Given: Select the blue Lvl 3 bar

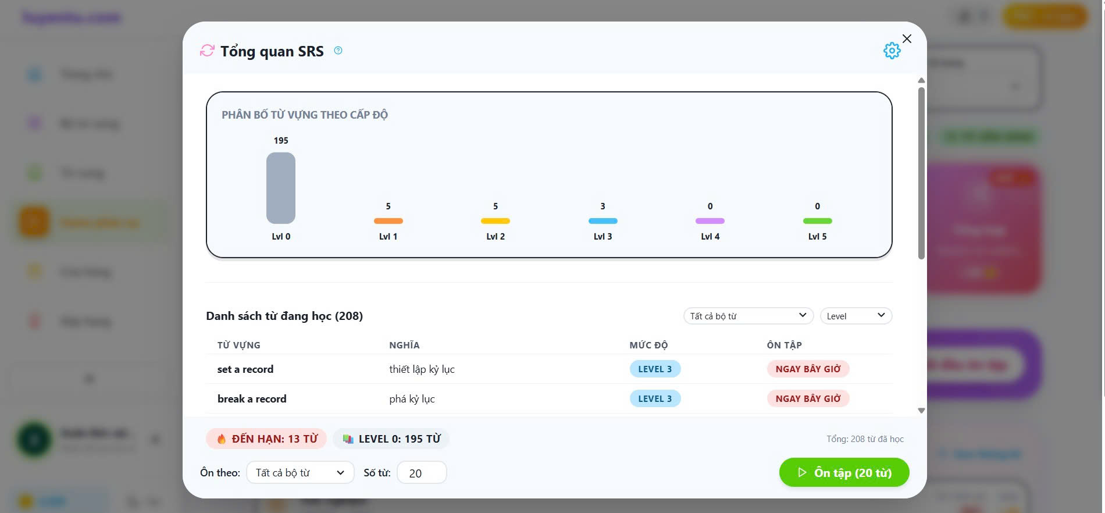Looking at the screenshot, I should [x=603, y=221].
